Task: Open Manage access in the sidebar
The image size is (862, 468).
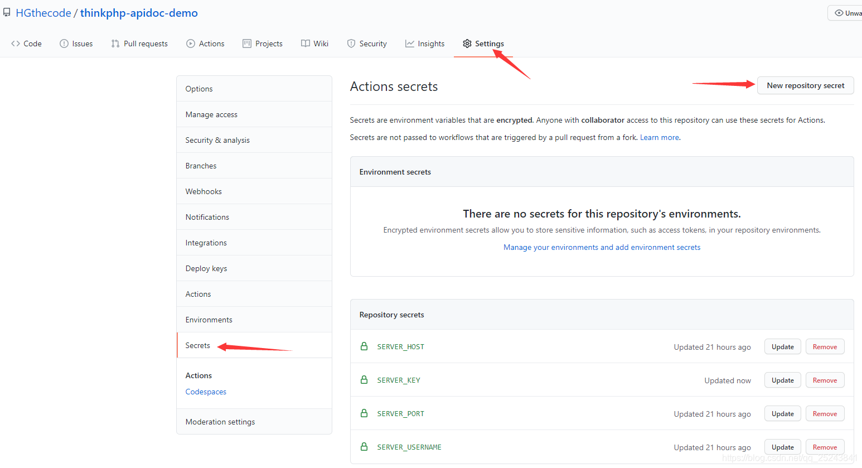Action: coord(254,114)
